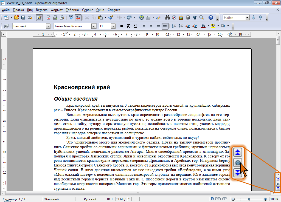The height and width of the screenshot is (202, 281).
Task: Activate Format Paintbrush tool
Action: 111,17
